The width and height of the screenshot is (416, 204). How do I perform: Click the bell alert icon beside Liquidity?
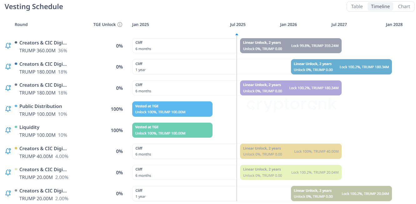coord(8,130)
